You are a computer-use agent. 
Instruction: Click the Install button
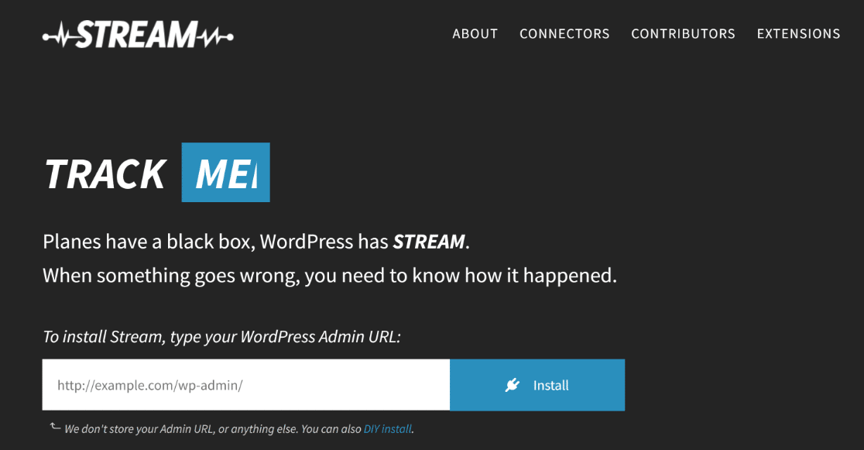click(537, 385)
